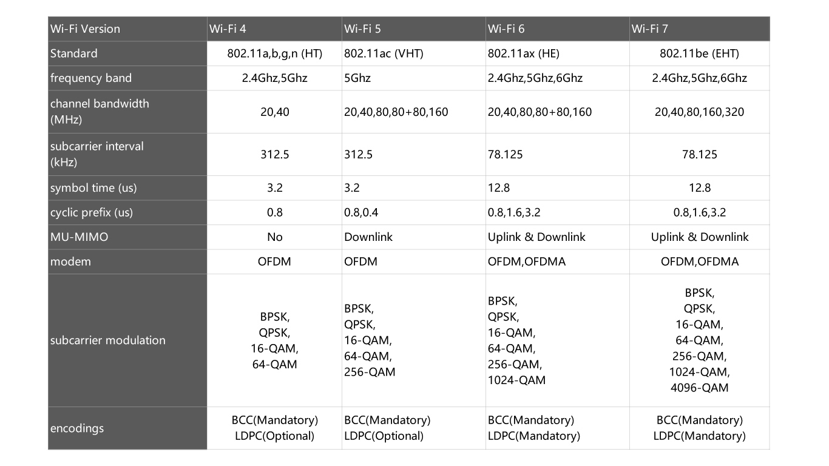The width and height of the screenshot is (829, 466).
Task: Select the "subcarrier interval (kHz)" row label
Action: (97, 154)
